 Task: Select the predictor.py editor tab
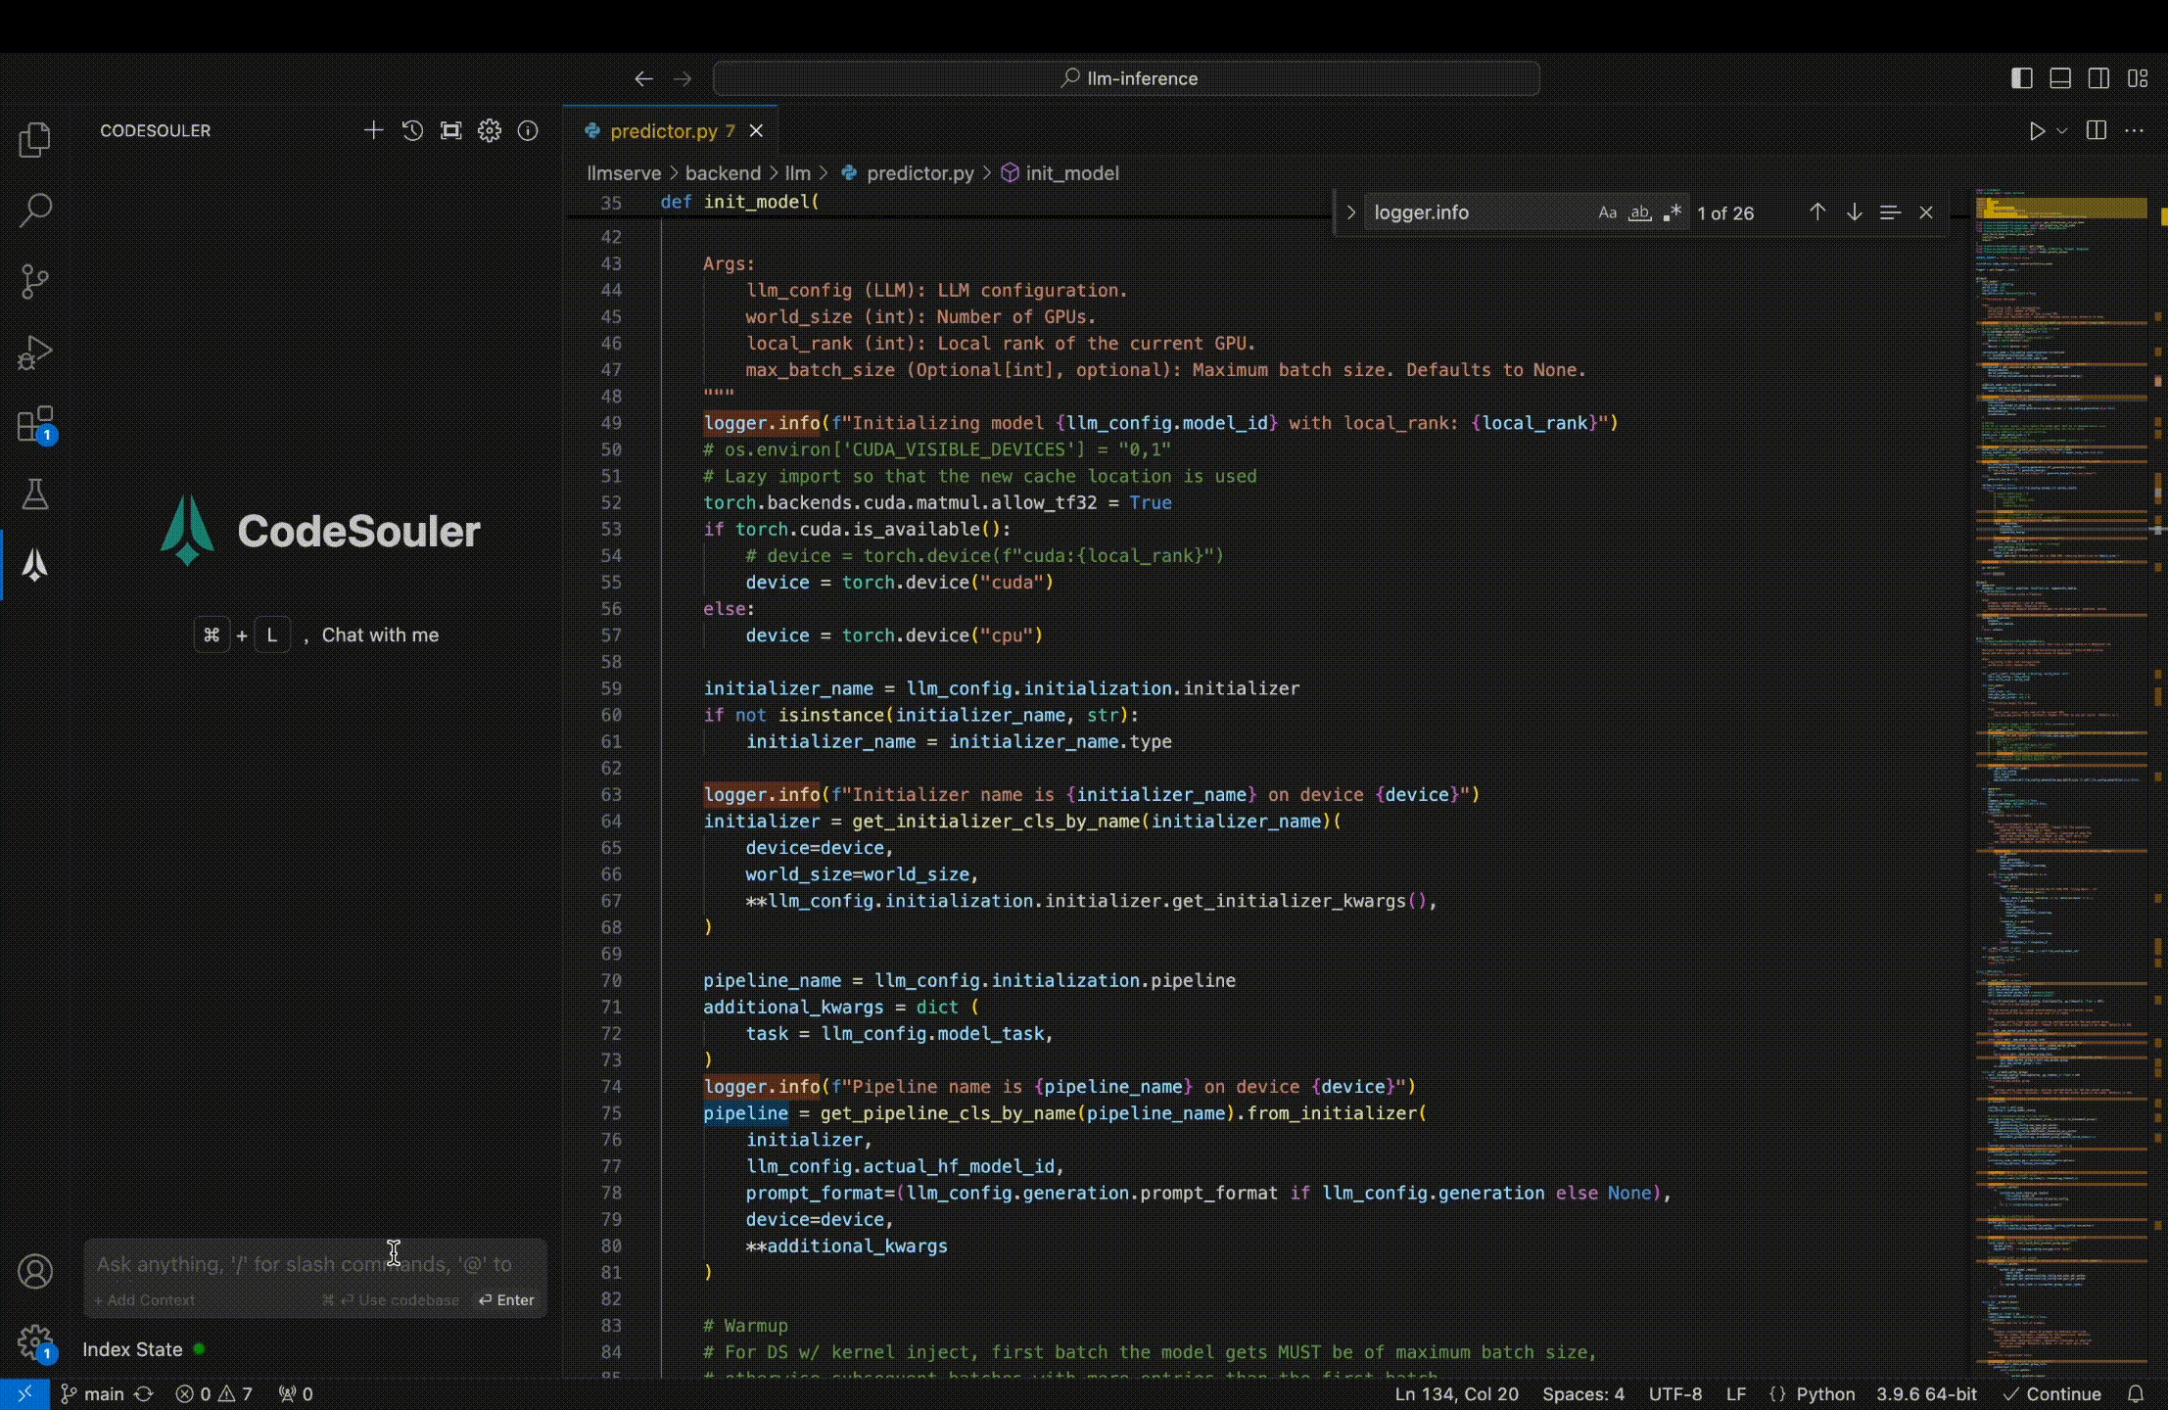663,130
